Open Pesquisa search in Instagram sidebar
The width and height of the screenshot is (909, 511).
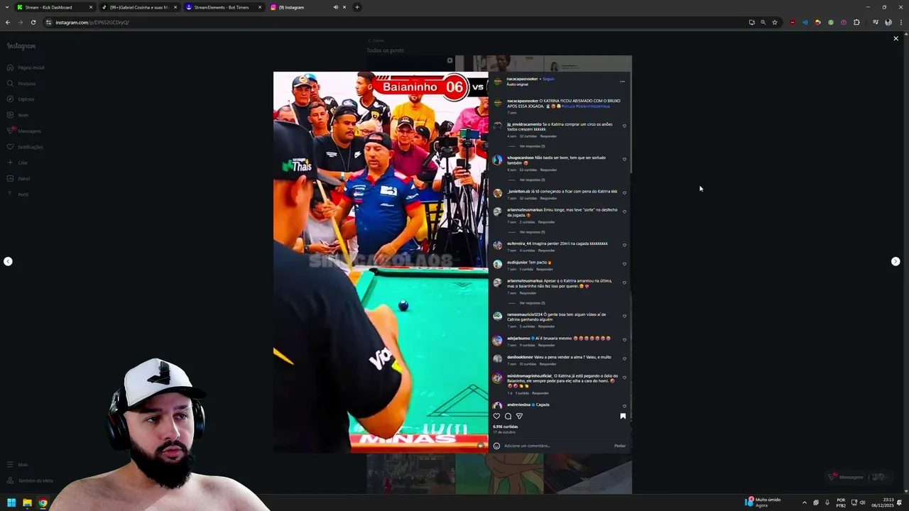(x=21, y=83)
